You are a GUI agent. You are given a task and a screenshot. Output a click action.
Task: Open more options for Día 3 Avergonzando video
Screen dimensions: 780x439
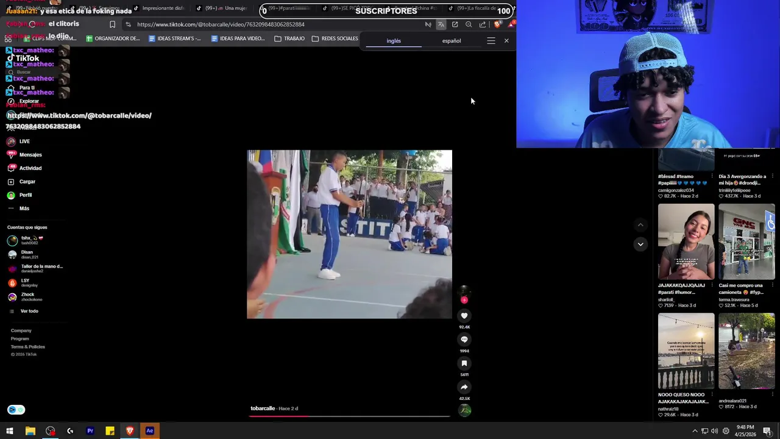pos(772,176)
